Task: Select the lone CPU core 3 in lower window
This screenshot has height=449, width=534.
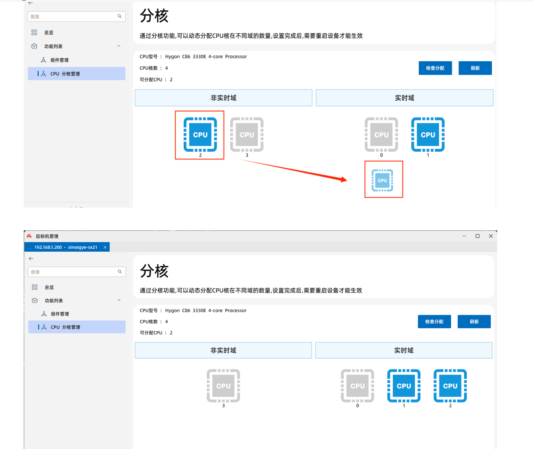Action: tap(223, 386)
